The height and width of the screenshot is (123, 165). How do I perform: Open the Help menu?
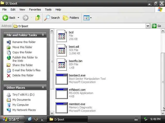[58, 9]
